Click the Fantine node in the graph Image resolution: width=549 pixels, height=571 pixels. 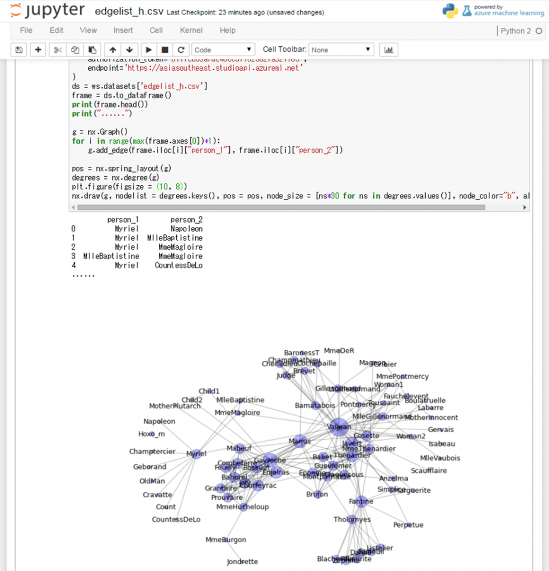click(x=361, y=501)
